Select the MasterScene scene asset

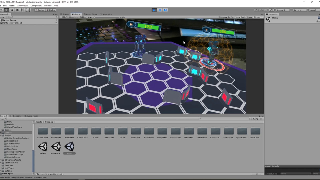click(56, 148)
